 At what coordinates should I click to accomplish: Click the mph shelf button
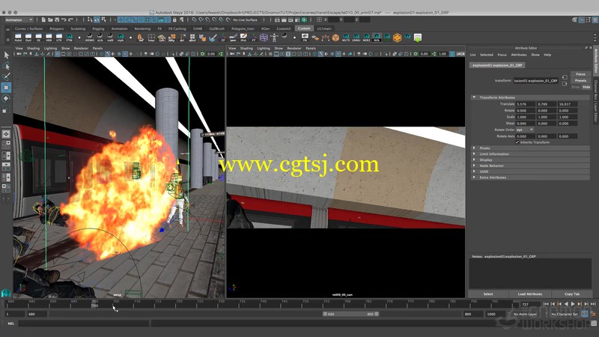121,37
